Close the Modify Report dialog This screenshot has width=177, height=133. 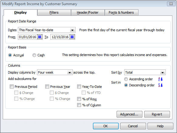pos(171,4)
